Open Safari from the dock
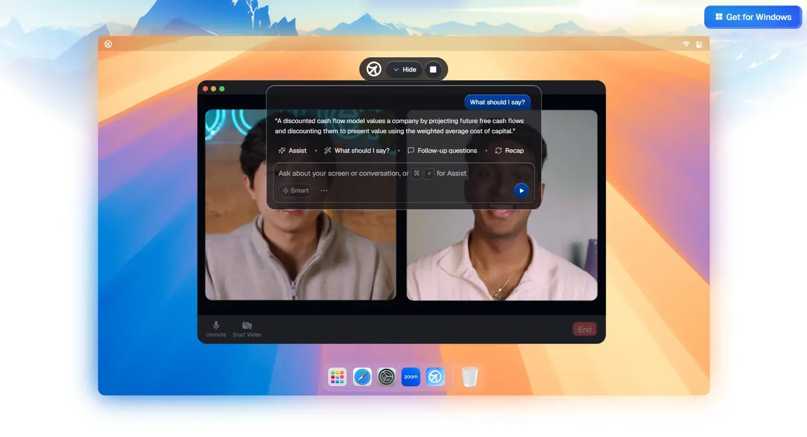Viewport: 807px width, 437px height. [x=362, y=377]
